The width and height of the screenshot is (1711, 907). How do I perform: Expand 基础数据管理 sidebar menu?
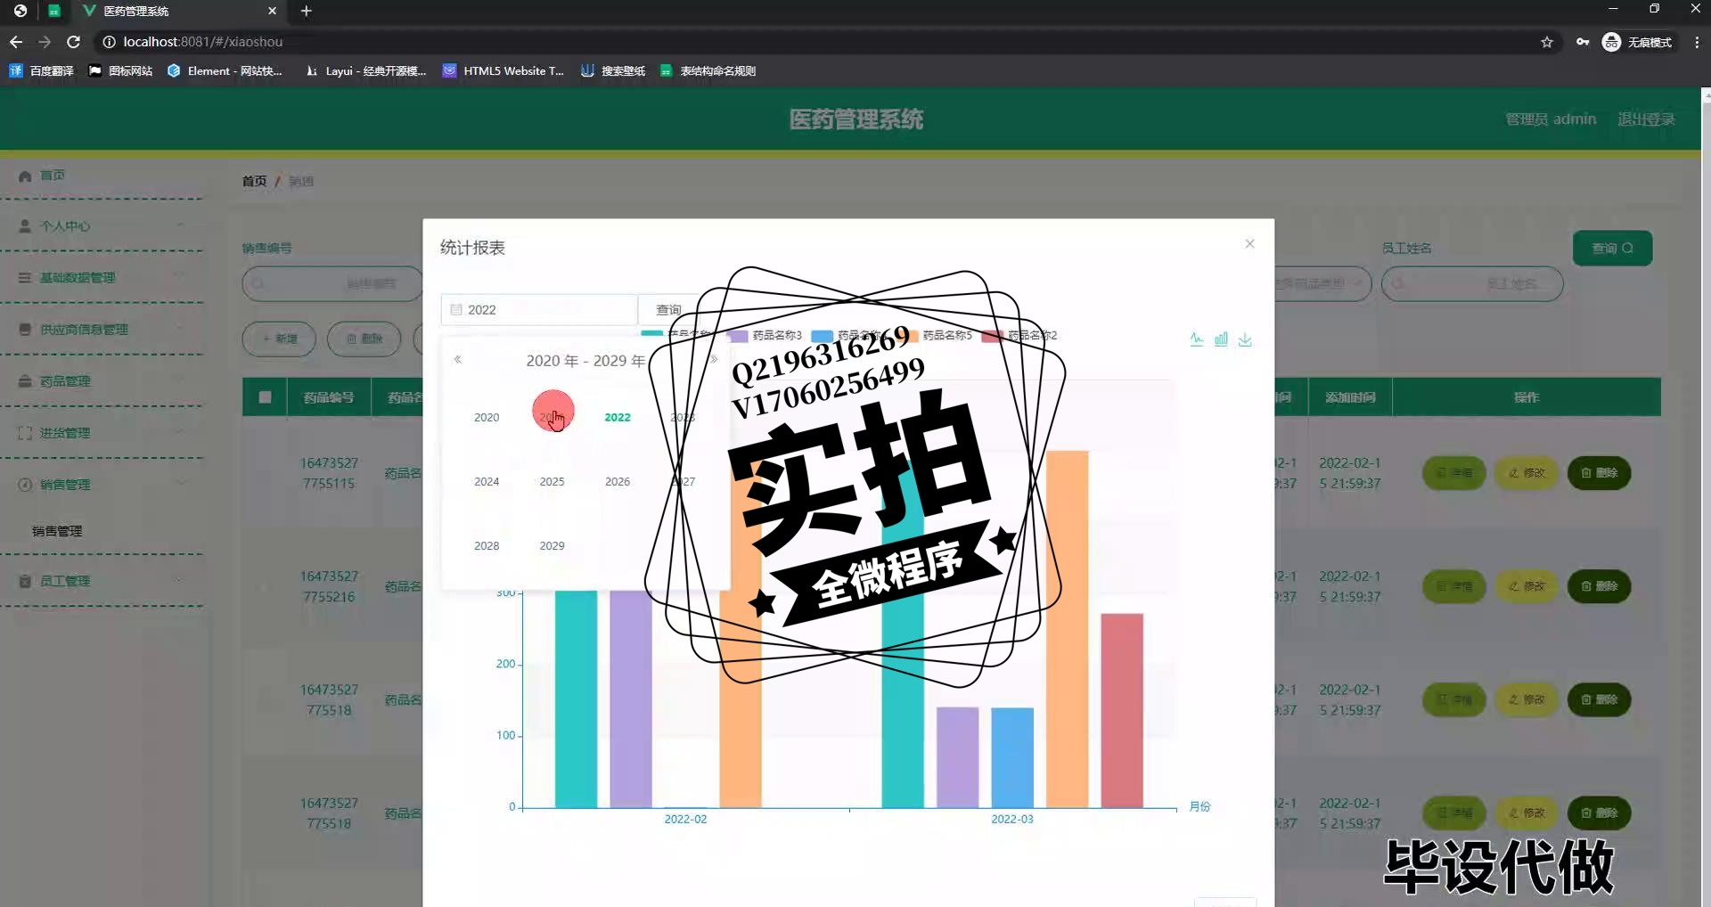(x=102, y=278)
